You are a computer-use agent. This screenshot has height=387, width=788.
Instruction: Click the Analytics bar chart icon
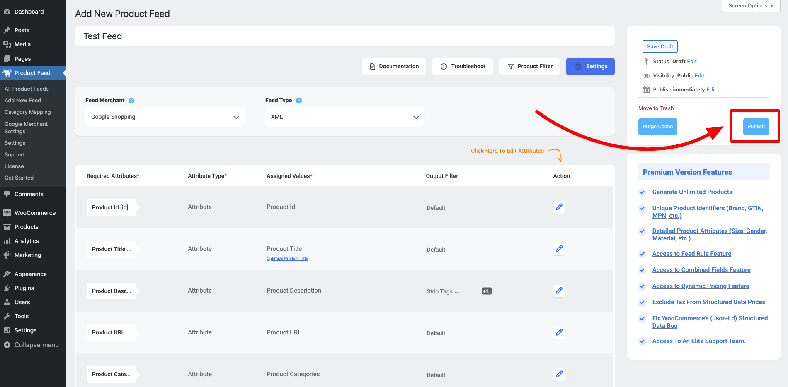(7, 241)
